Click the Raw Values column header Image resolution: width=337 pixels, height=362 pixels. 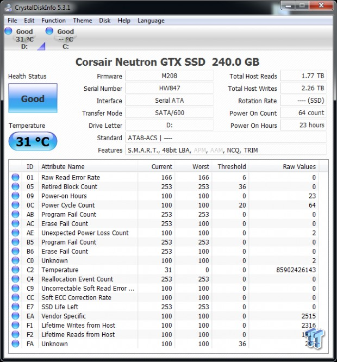[x=284, y=167]
